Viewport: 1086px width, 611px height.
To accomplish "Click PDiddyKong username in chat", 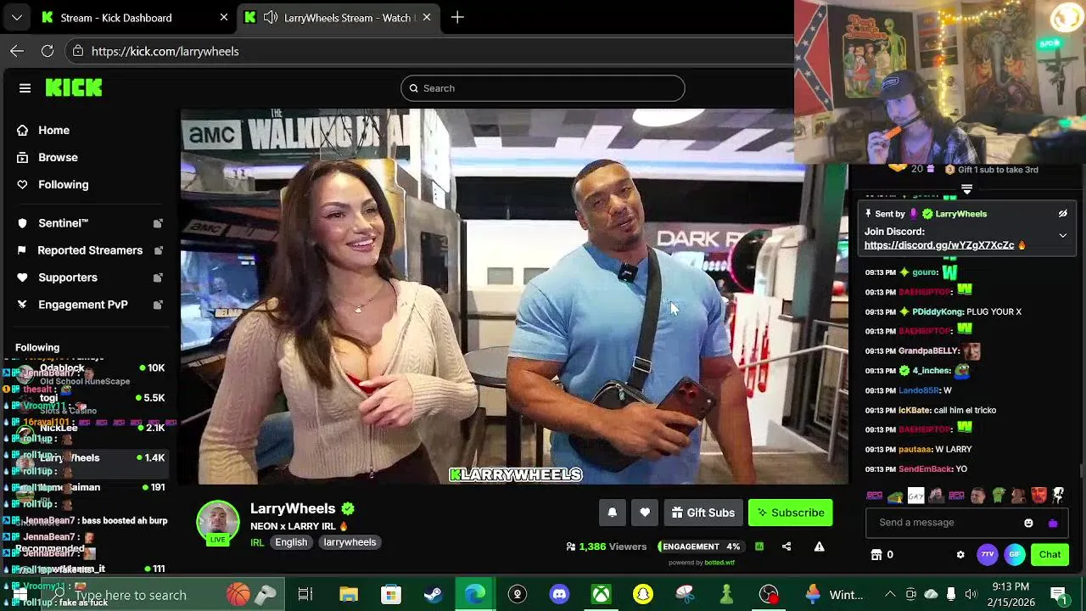I will 938,311.
